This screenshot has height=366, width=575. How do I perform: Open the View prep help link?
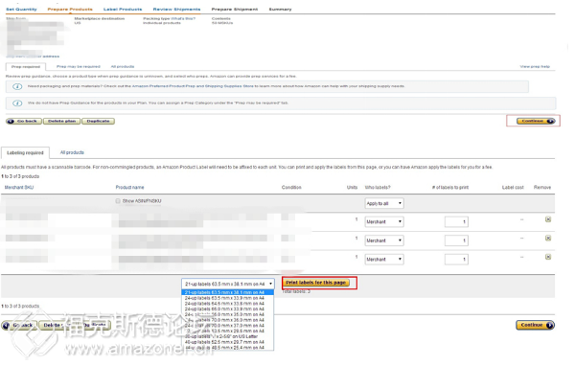(535, 67)
